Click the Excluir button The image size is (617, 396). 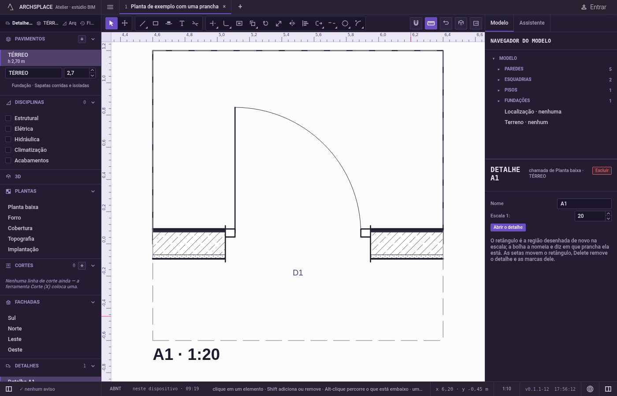point(602,171)
